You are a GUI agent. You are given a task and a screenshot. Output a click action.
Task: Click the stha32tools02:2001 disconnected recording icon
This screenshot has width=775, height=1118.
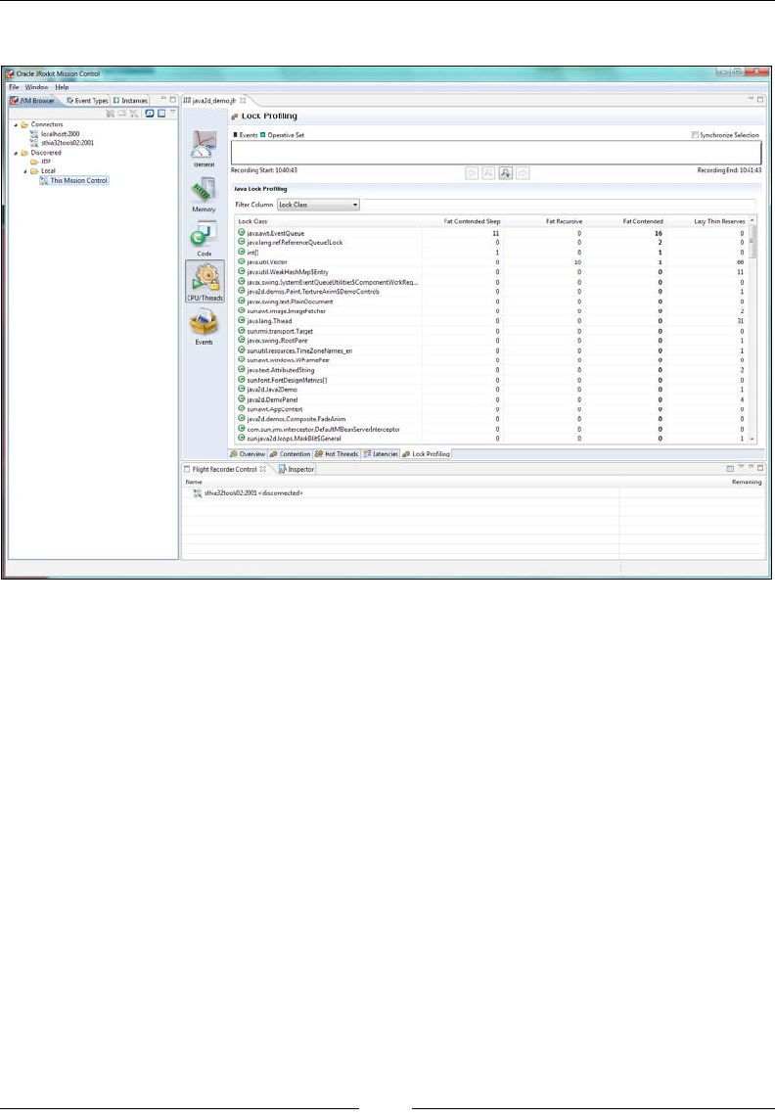[x=198, y=492]
